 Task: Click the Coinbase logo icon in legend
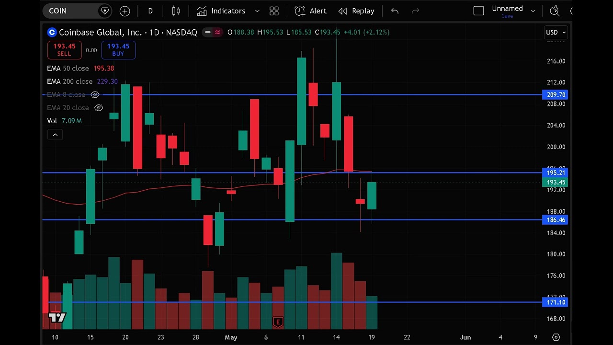pyautogui.click(x=52, y=32)
